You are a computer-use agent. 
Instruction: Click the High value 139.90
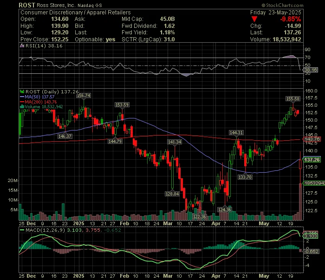pos(60,26)
